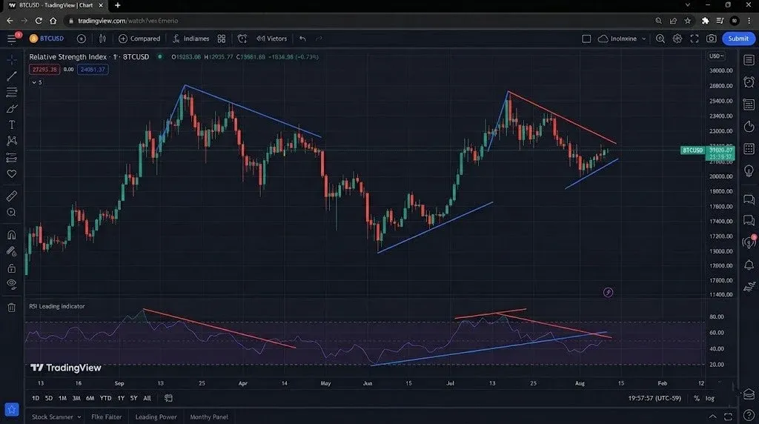This screenshot has width=759, height=424.
Task: Select the brush drawing tool
Action: (12, 108)
